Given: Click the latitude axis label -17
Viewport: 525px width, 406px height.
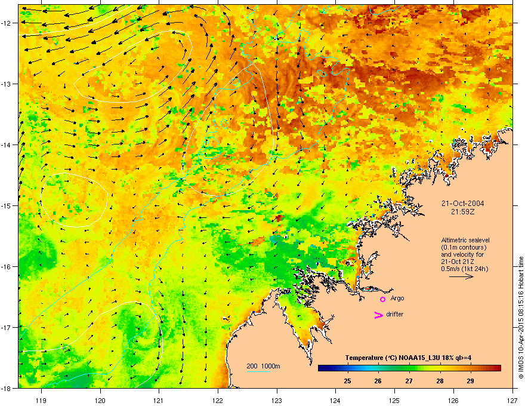Looking at the screenshot, I should [6, 327].
